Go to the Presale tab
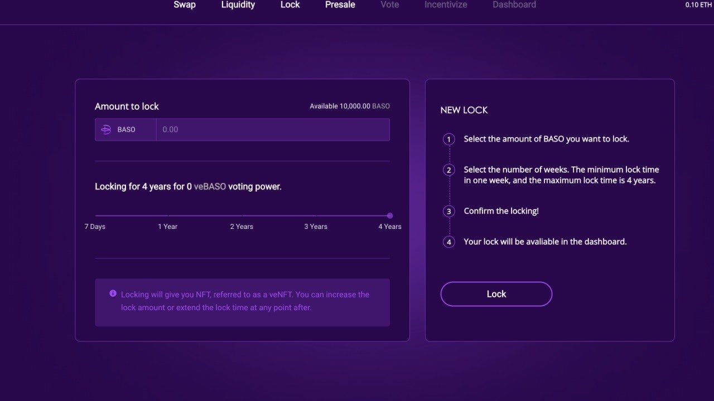The height and width of the screenshot is (401, 714). 340,5
